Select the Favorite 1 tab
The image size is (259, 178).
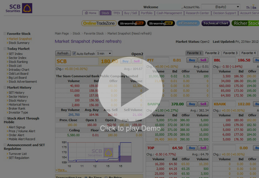pos(194,53)
